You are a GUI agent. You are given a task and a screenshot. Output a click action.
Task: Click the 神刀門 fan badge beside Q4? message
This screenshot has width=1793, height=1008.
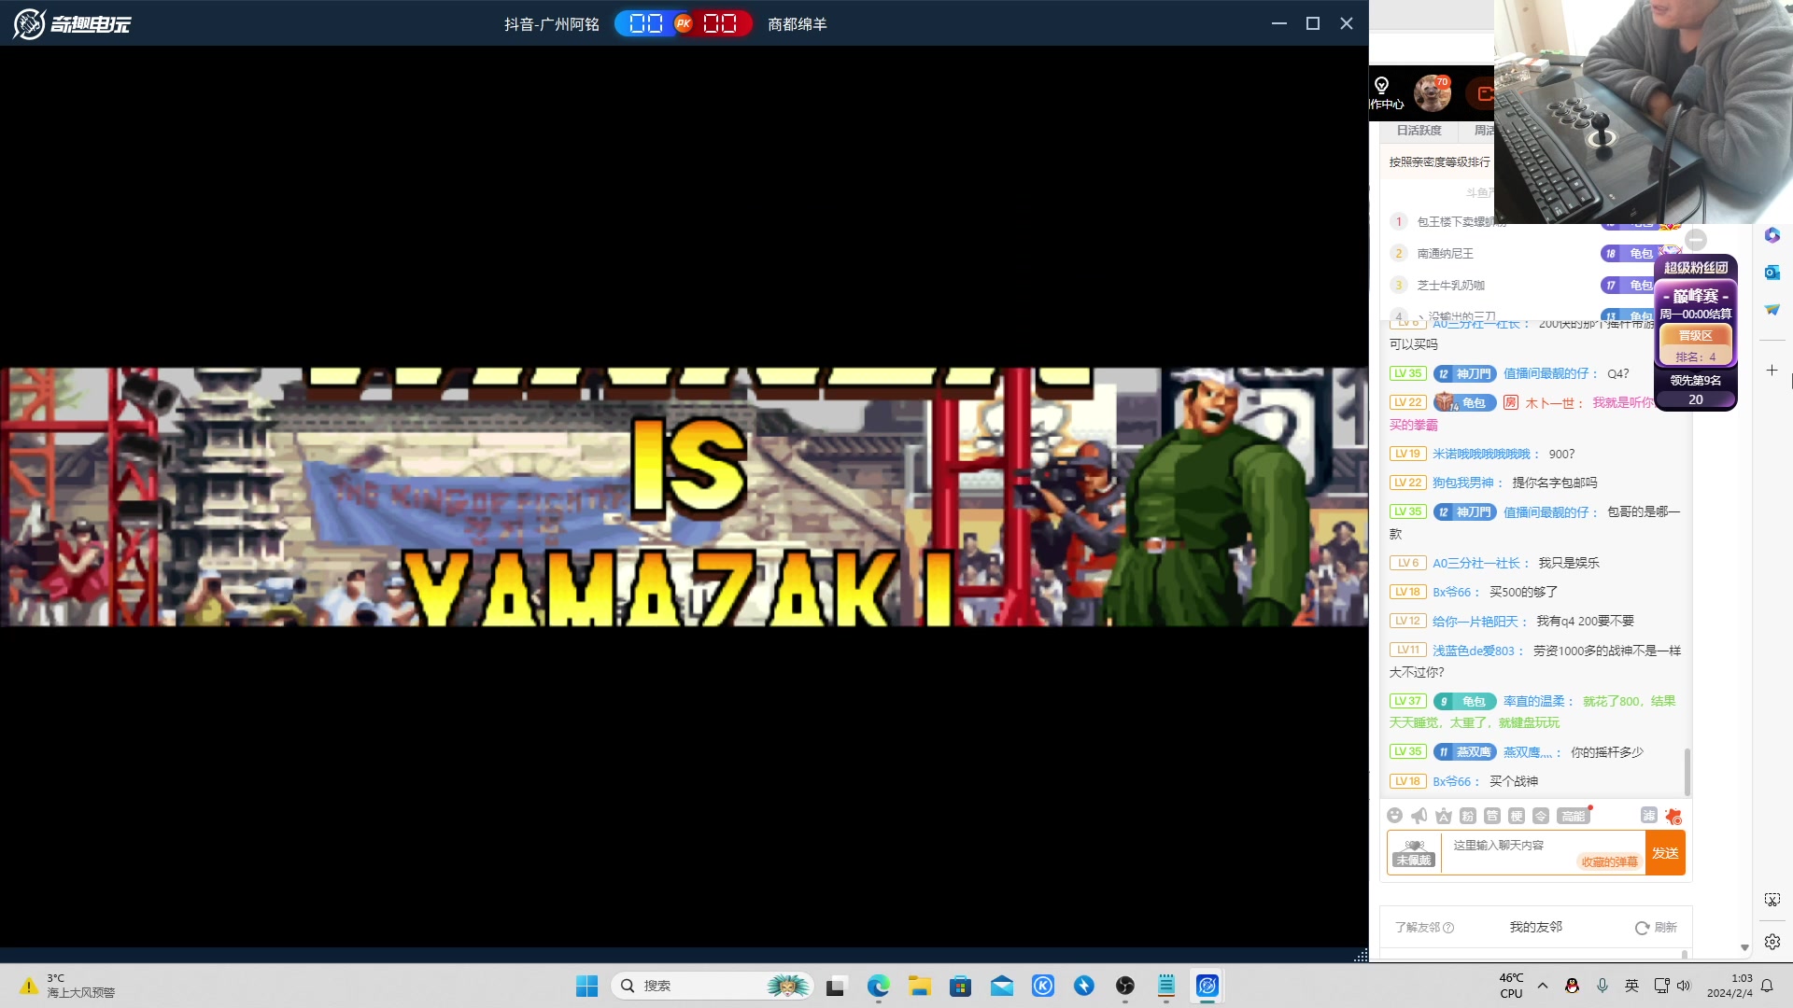(1464, 374)
